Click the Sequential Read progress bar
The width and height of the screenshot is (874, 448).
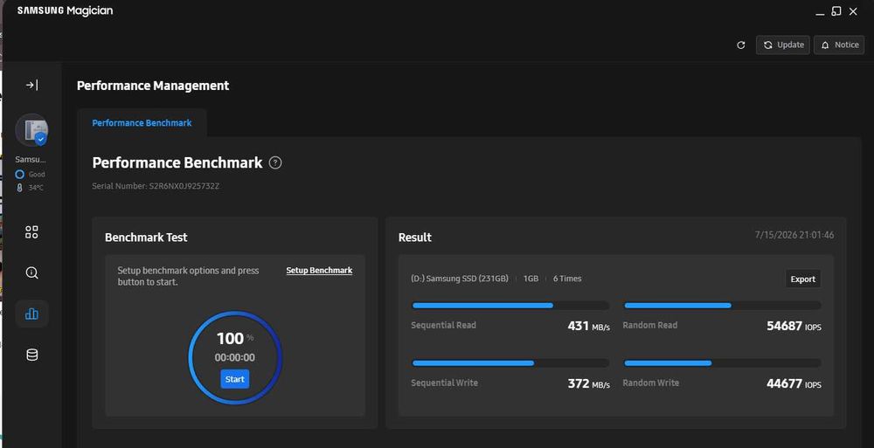[x=510, y=306]
